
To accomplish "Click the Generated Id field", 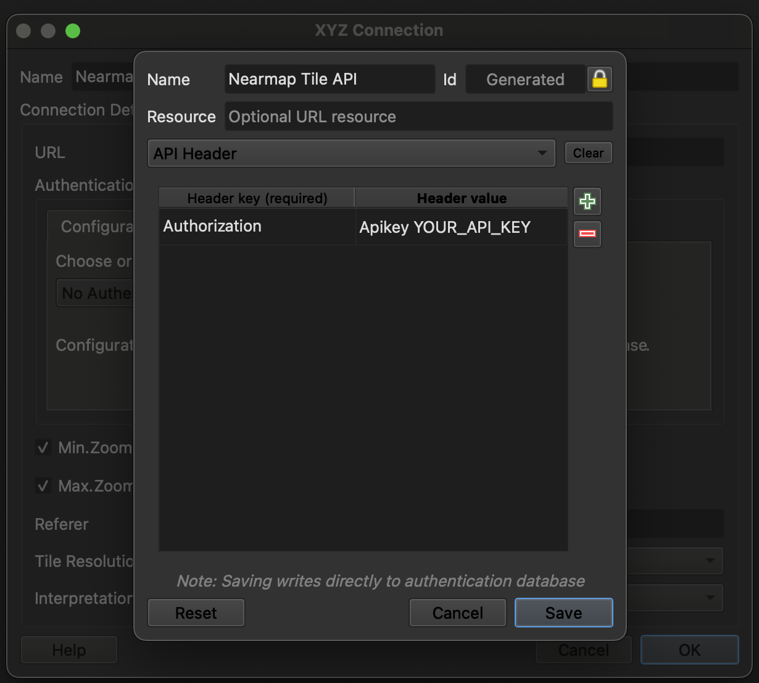I will click(x=525, y=79).
